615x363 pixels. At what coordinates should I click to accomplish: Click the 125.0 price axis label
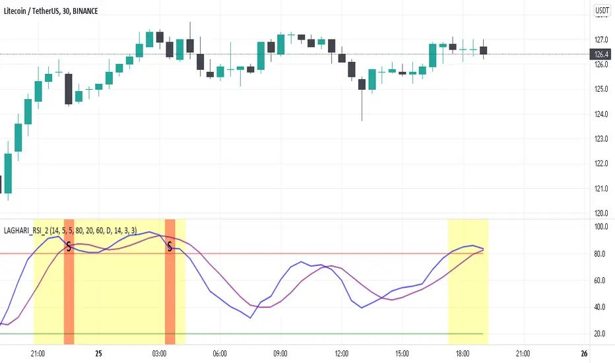(x=601, y=89)
